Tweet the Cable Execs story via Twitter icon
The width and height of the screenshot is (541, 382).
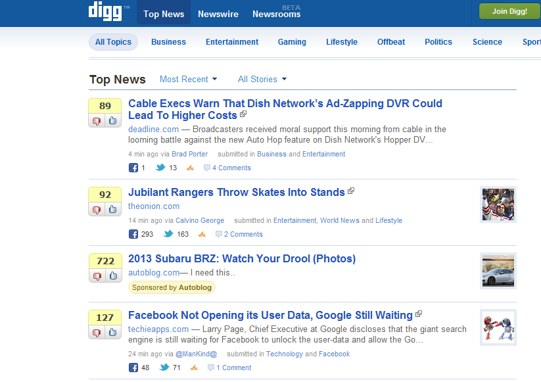tap(160, 168)
